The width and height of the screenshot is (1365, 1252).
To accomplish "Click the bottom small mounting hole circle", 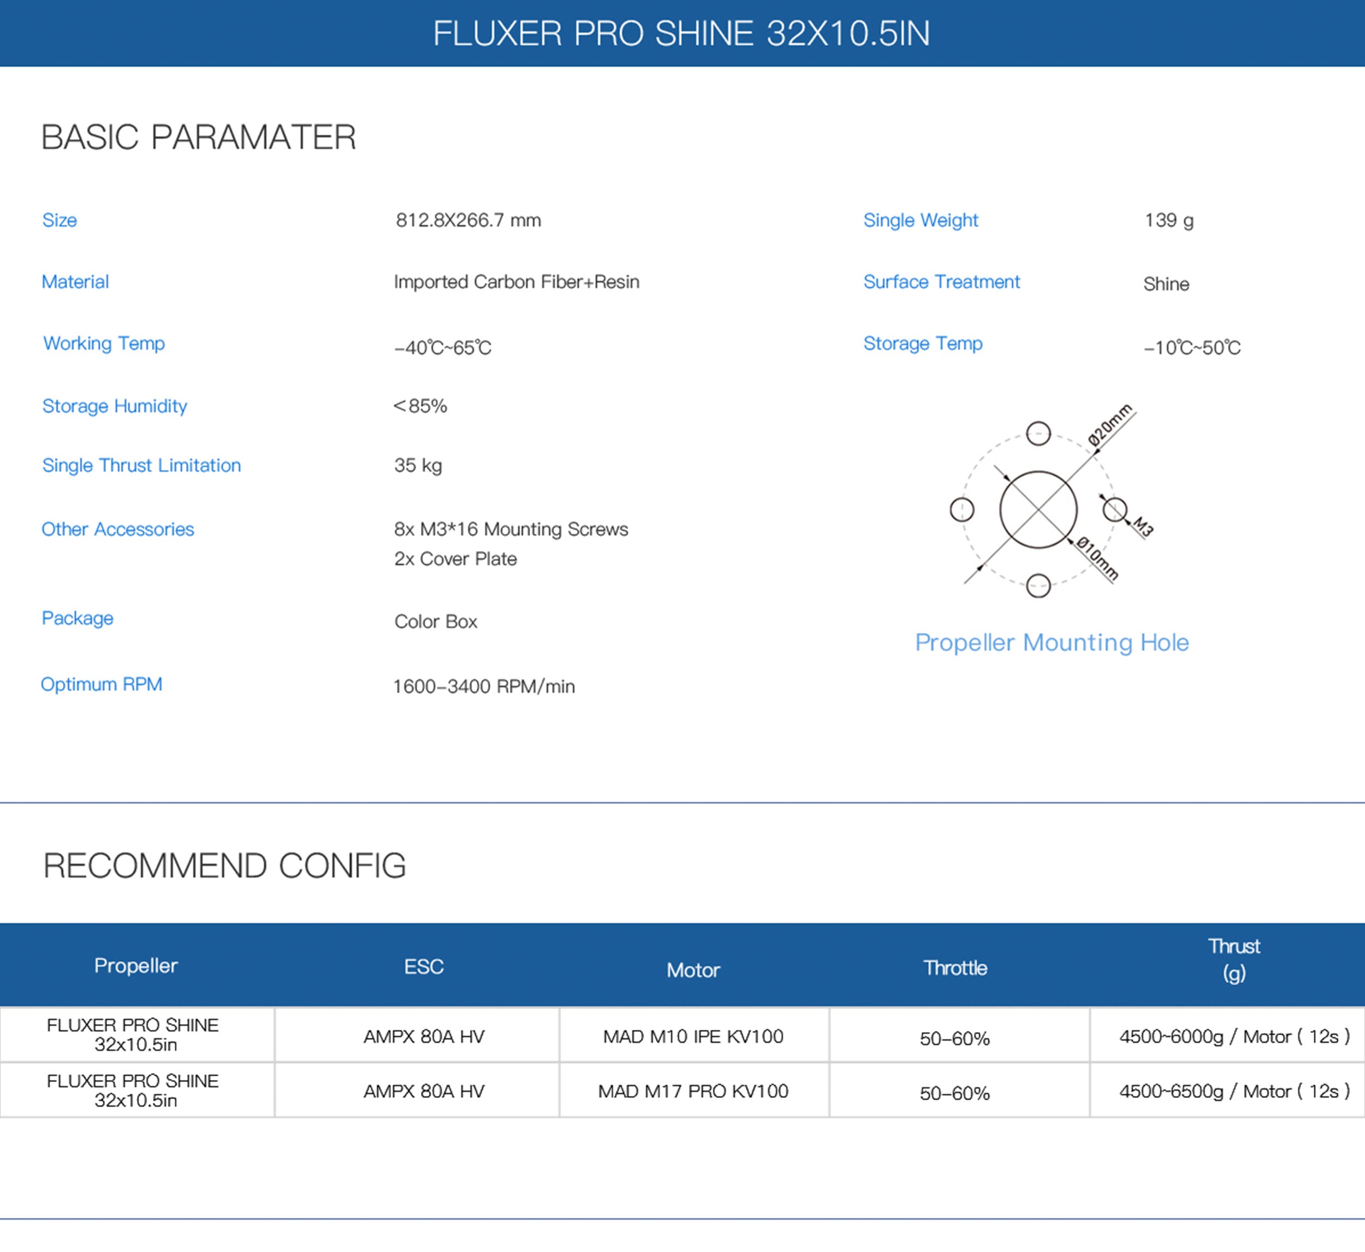I will point(1038,585).
